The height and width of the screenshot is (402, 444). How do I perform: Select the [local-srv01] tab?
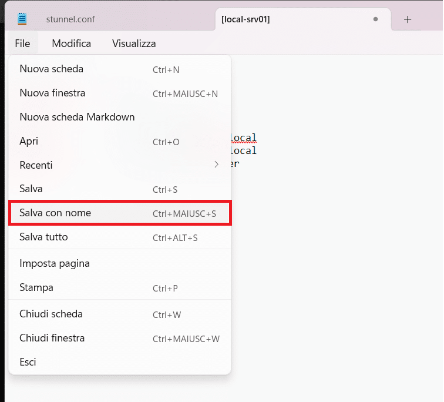pos(294,19)
